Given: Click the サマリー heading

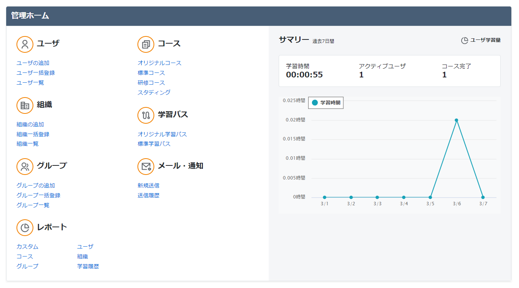Looking at the screenshot, I should click(294, 39).
